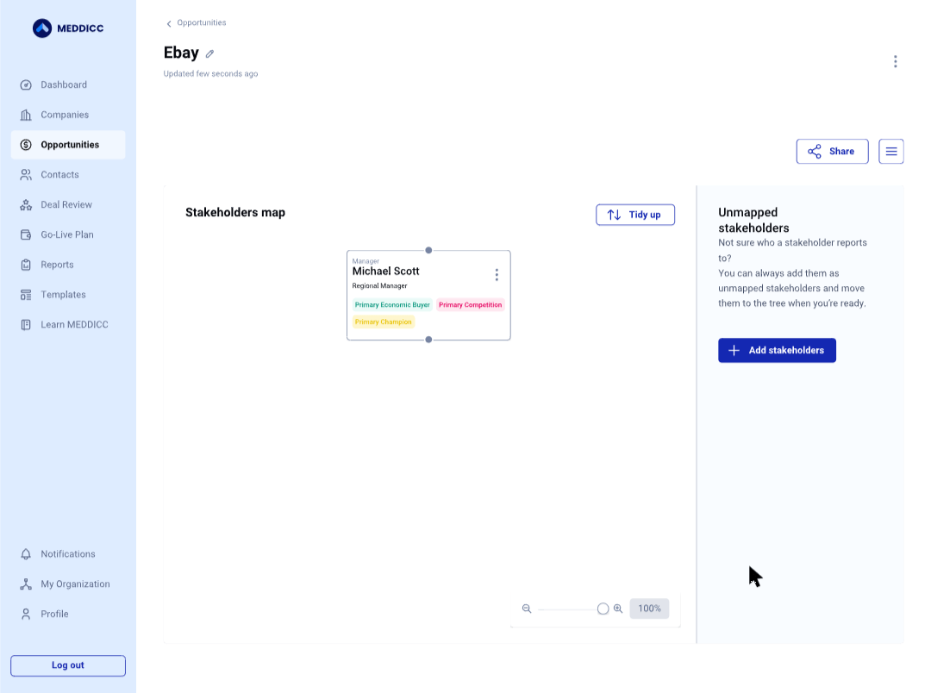Click the back chevron before Opportunities
The width and height of the screenshot is (931, 693).
pos(169,23)
